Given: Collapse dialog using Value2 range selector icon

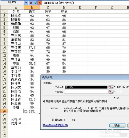Looking at the screenshot, I should 111,92.
